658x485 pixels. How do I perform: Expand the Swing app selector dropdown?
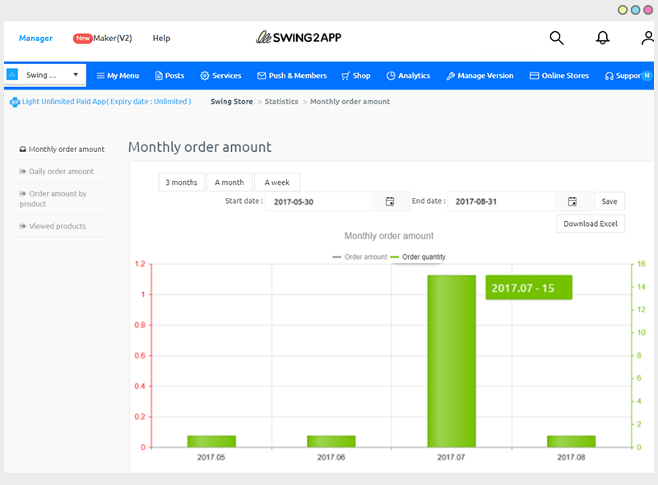pos(46,75)
